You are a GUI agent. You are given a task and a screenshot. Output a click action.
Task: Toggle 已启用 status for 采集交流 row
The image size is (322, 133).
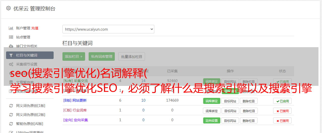coord(282,81)
